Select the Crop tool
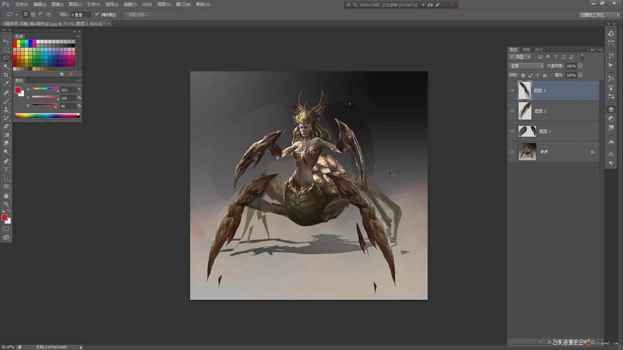 point(6,75)
